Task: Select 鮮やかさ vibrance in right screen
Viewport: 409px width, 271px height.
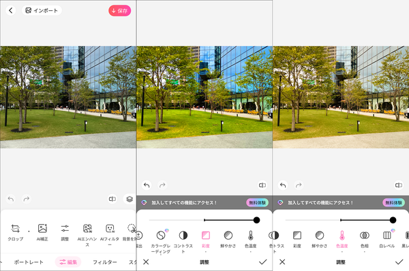Action: pyautogui.click(x=320, y=239)
